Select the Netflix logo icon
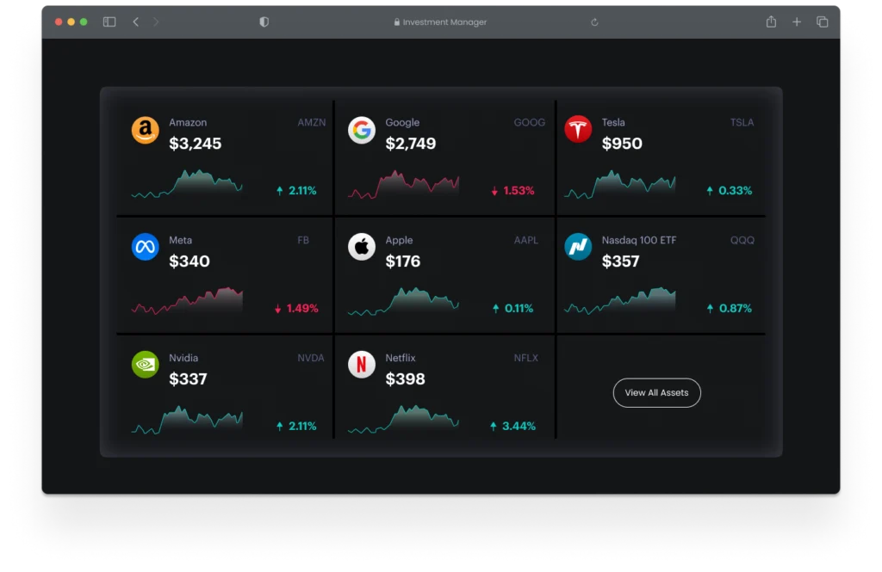 click(362, 364)
